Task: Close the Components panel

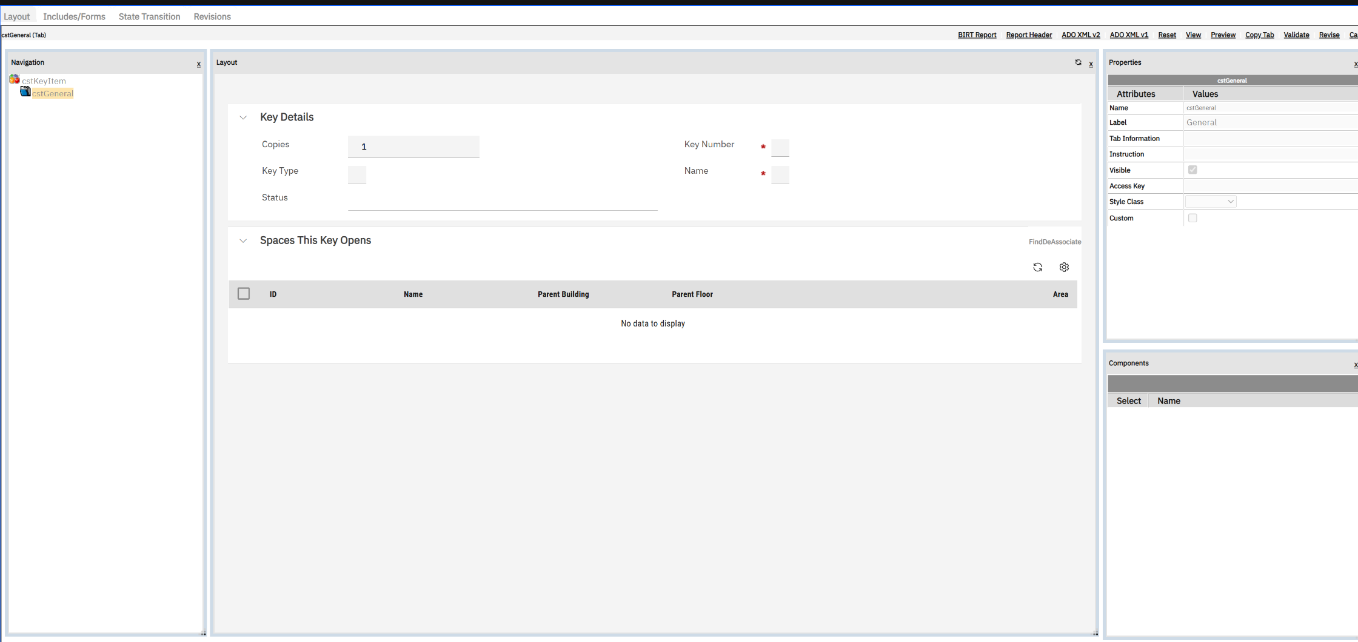Action: [1356, 365]
